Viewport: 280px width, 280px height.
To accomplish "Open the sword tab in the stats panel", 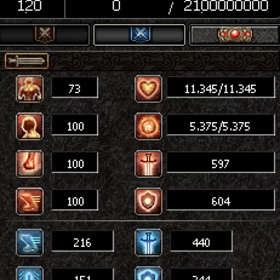I will (26, 61).
